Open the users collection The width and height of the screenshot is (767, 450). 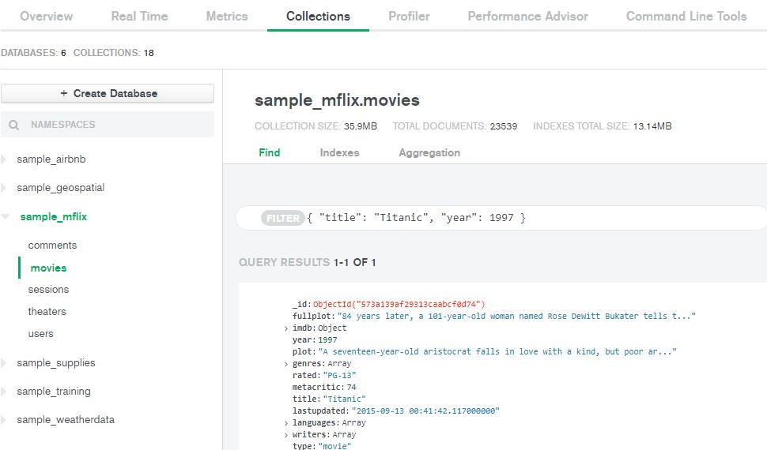point(40,334)
